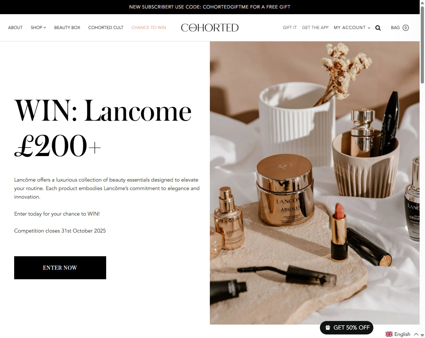Open the Beauty Box menu item

(67, 28)
